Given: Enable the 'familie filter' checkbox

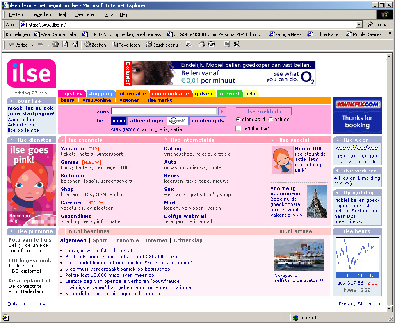Looking at the screenshot, I should pyautogui.click(x=238, y=128).
